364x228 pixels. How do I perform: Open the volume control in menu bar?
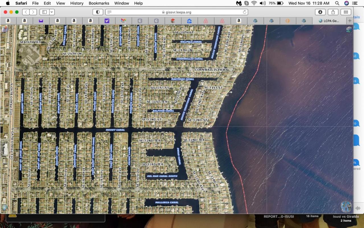click(262, 3)
